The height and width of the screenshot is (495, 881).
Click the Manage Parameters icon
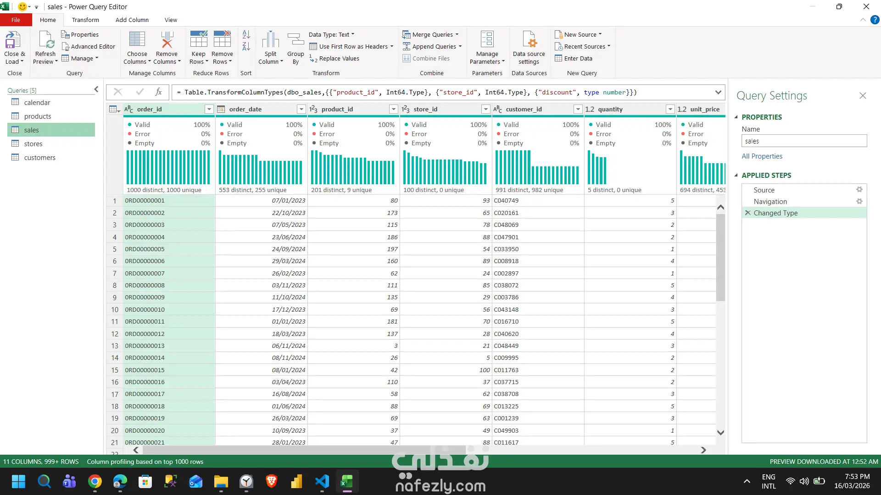click(487, 39)
